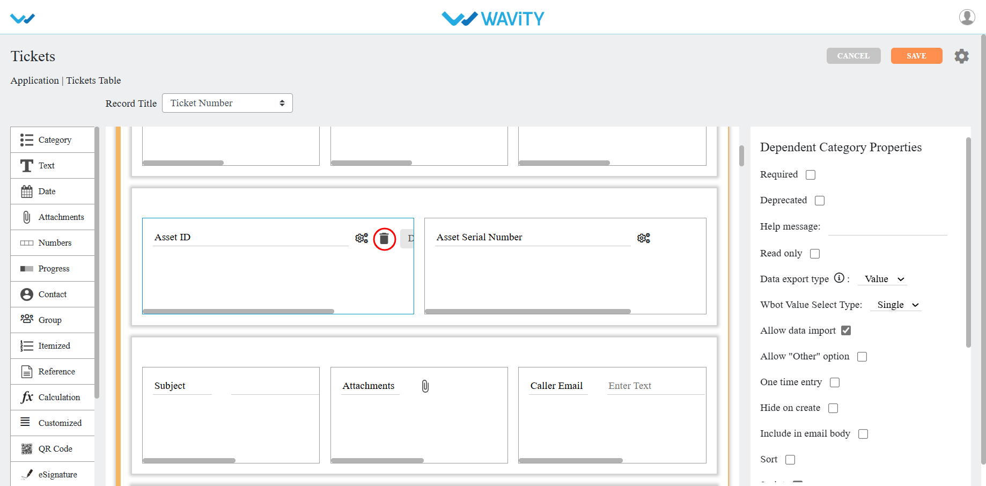Click the Cancel button
The height and width of the screenshot is (486, 986).
[x=853, y=56]
